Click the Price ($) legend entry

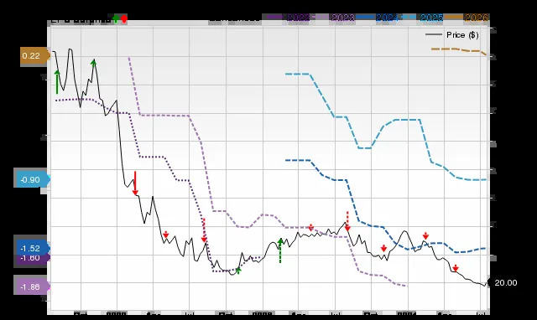452,35
